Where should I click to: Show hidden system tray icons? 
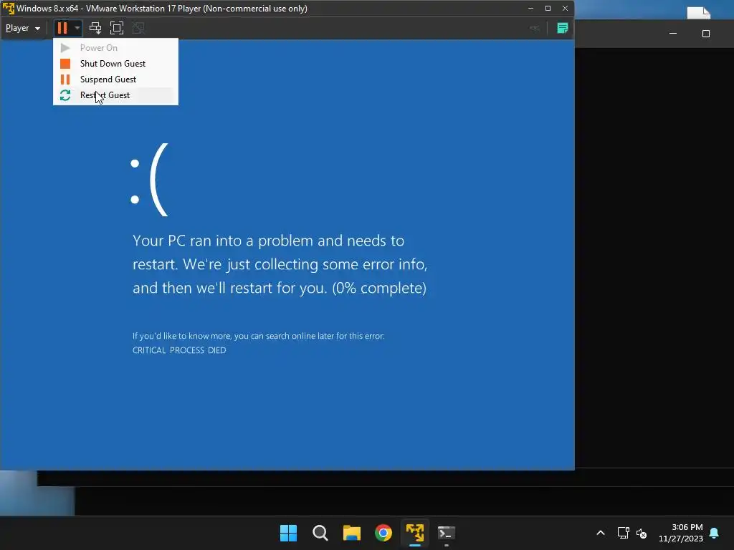[x=601, y=533]
